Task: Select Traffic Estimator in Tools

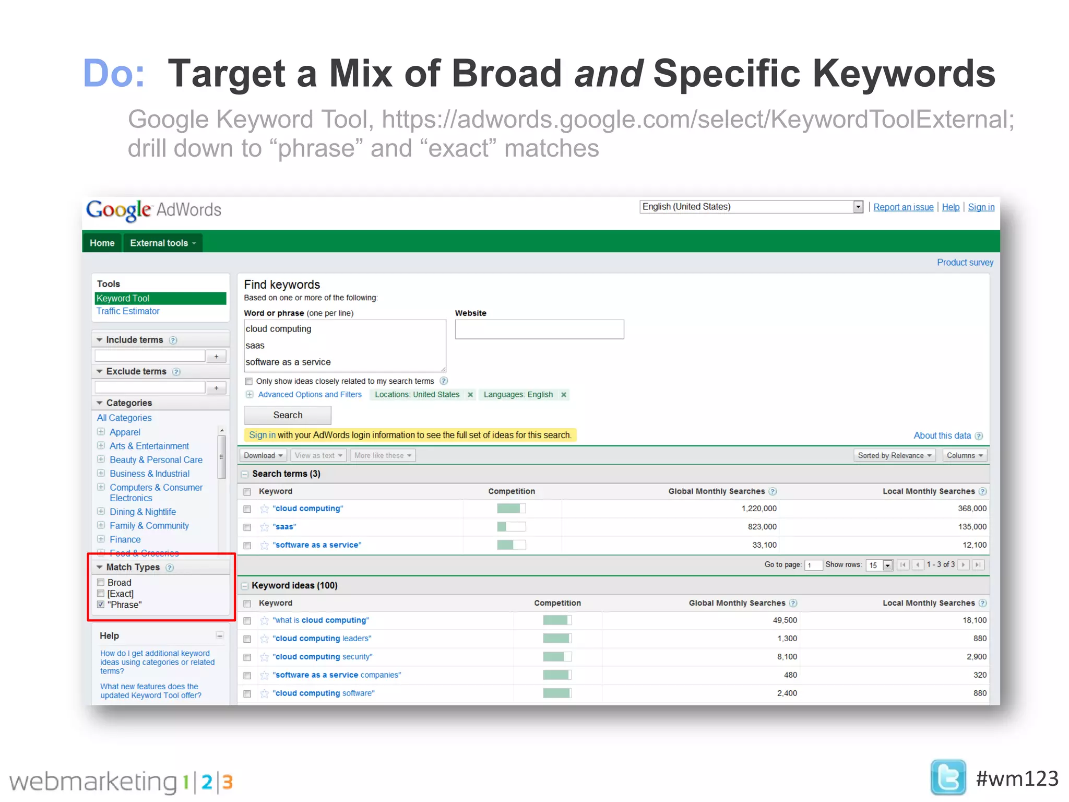Action: (128, 311)
